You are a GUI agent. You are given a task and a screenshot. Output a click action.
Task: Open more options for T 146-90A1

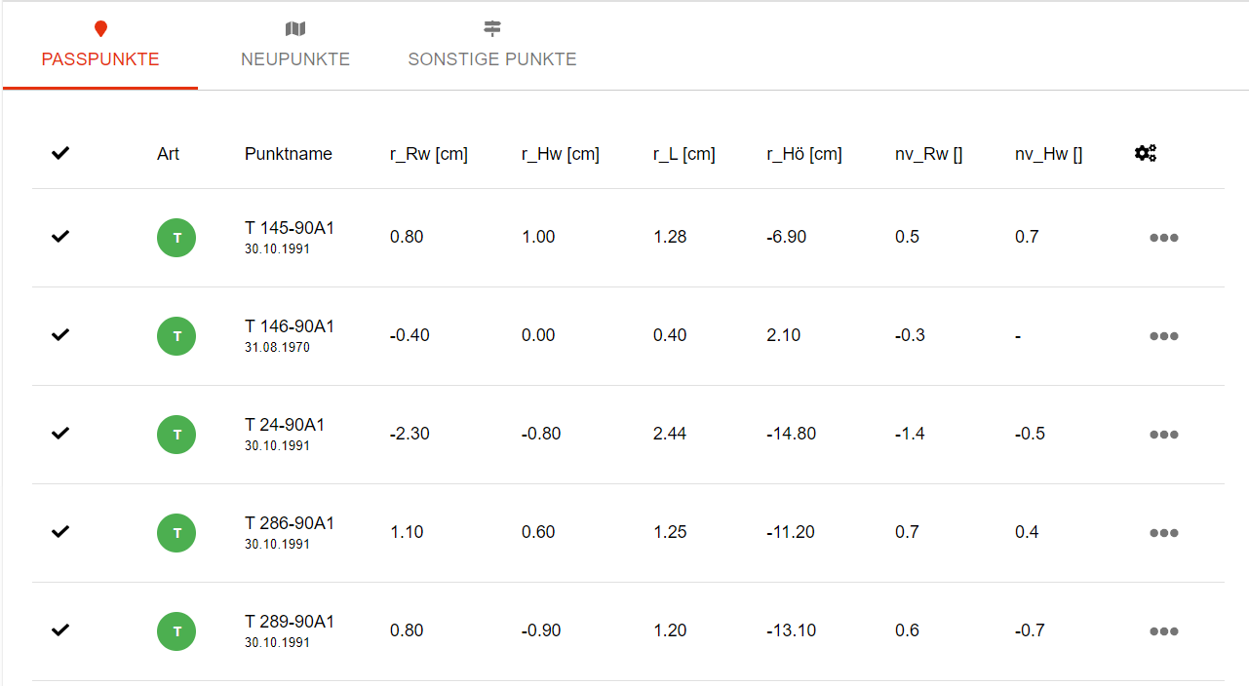pos(1164,336)
